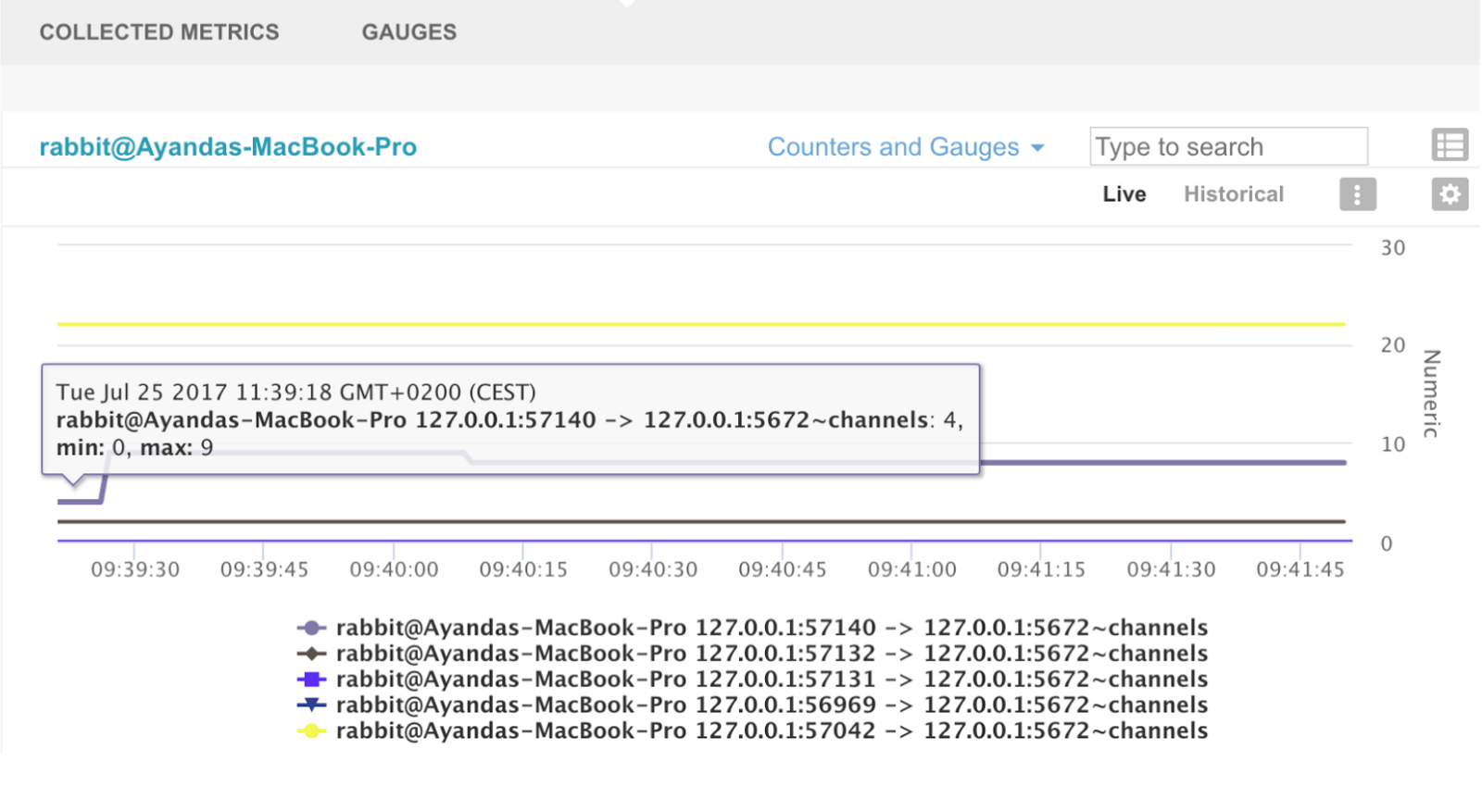Switch to Live mode
Image resolution: width=1482 pixels, height=786 pixels.
click(1124, 194)
